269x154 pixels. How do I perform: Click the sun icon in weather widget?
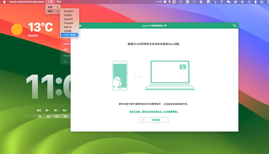tap(17, 30)
